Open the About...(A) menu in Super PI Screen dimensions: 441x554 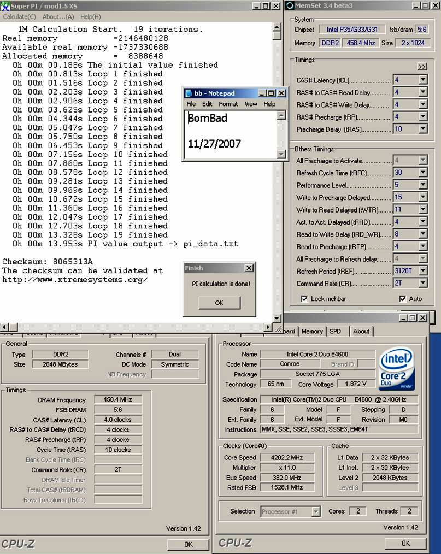pos(58,16)
